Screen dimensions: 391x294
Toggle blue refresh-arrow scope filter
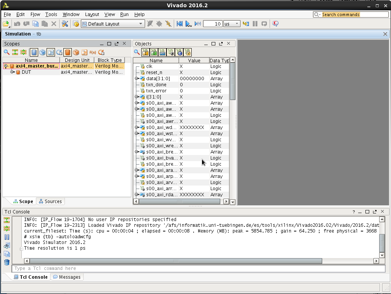pyautogui.click(x=59, y=52)
